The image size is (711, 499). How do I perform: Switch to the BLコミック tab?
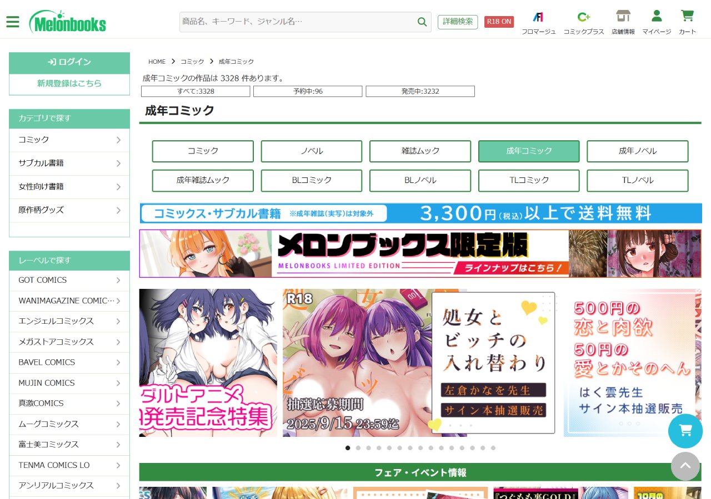click(312, 180)
